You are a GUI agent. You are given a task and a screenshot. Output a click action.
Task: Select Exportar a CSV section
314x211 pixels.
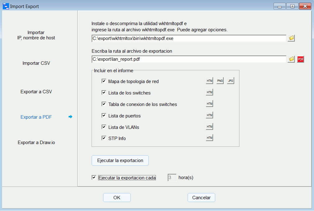[x=36, y=92]
